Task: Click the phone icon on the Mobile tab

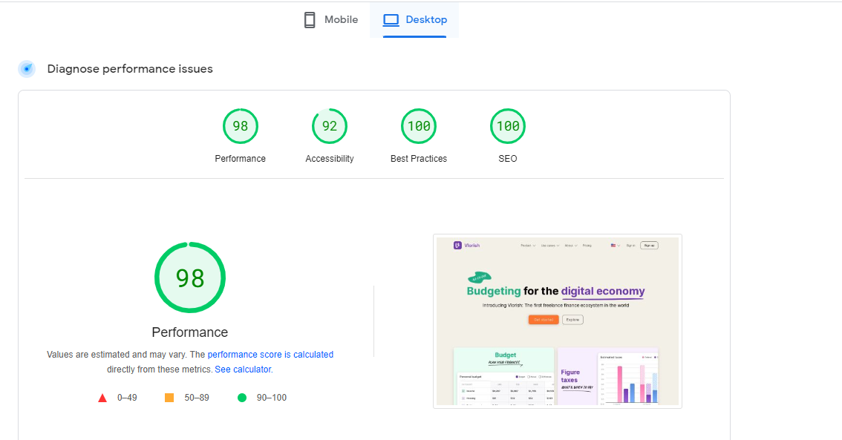Action: click(310, 19)
